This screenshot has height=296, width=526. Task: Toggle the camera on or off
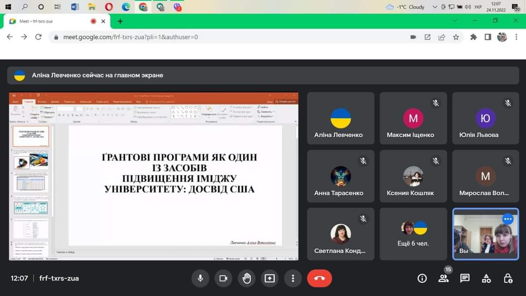click(x=224, y=278)
